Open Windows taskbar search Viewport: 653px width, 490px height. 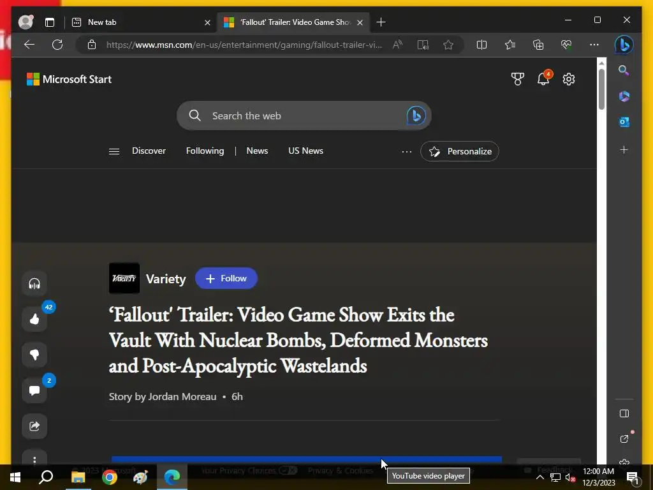46,477
